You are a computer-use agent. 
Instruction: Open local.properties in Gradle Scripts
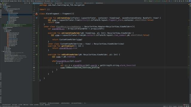[x=13, y=61]
